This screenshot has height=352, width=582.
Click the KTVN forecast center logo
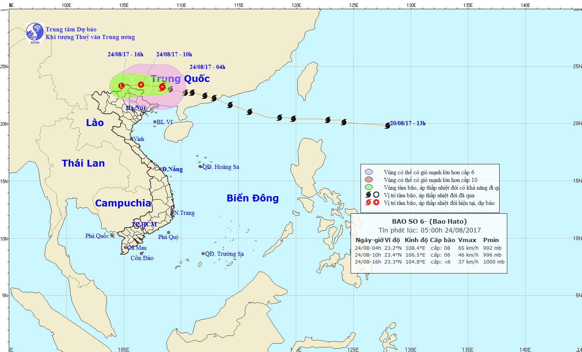[35, 33]
